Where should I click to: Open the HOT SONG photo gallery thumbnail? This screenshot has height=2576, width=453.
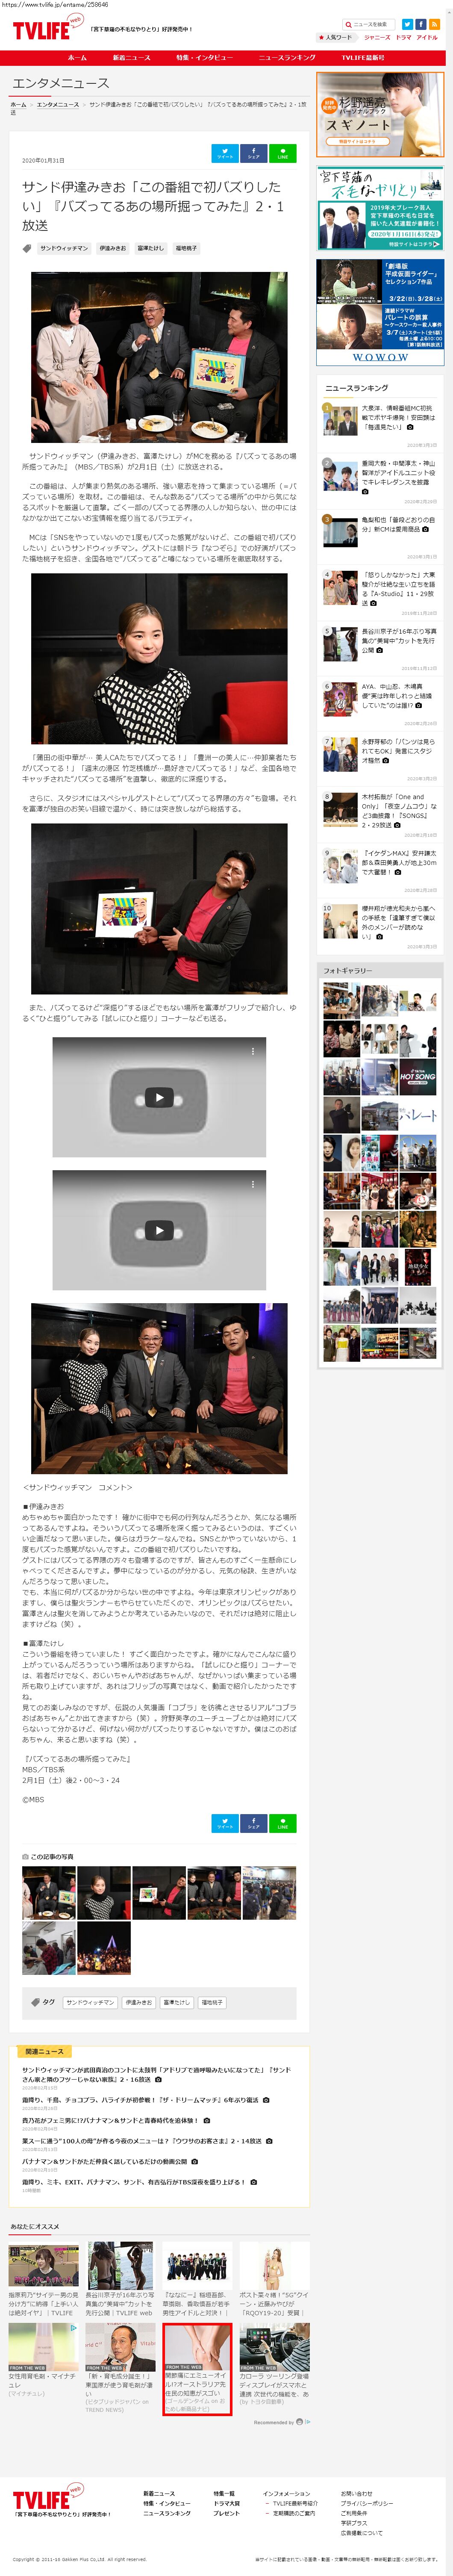pos(417,1077)
